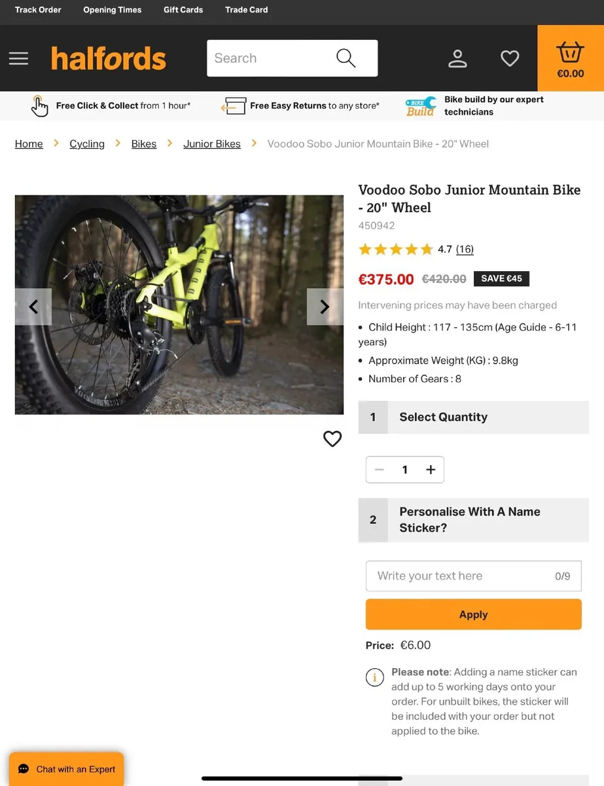Open the shopping basket showing €0.00
The width and height of the screenshot is (604, 786).
570,58
